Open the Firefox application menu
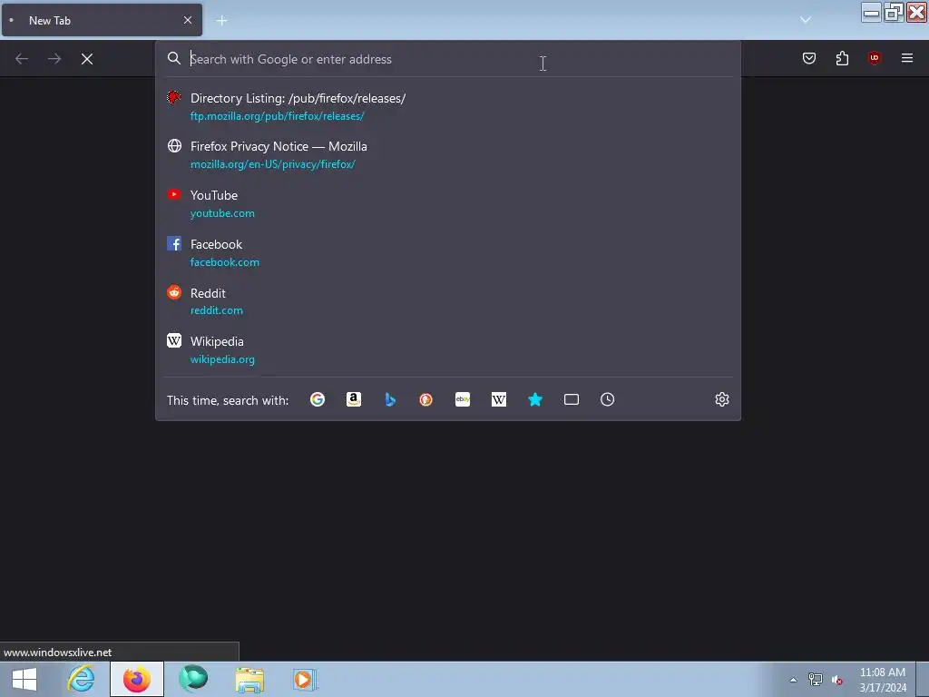Image resolution: width=929 pixels, height=697 pixels. click(x=907, y=58)
